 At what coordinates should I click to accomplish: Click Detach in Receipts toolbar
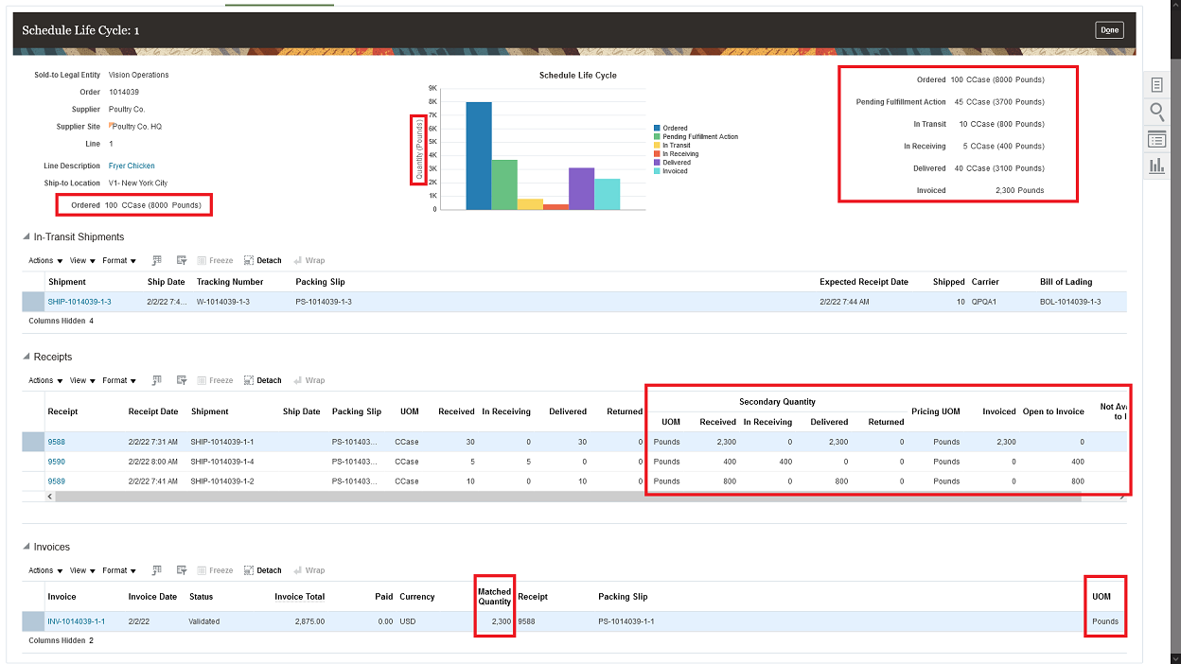263,380
